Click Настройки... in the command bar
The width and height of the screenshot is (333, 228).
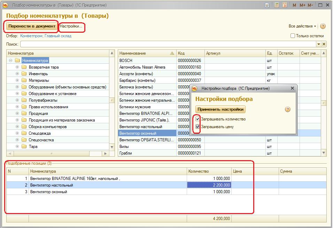pos(71,26)
